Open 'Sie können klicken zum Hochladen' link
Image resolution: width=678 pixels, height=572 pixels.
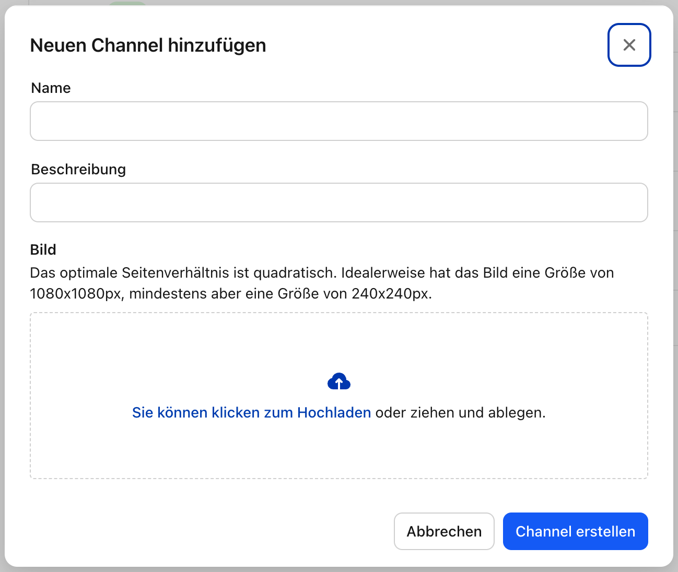[251, 412]
